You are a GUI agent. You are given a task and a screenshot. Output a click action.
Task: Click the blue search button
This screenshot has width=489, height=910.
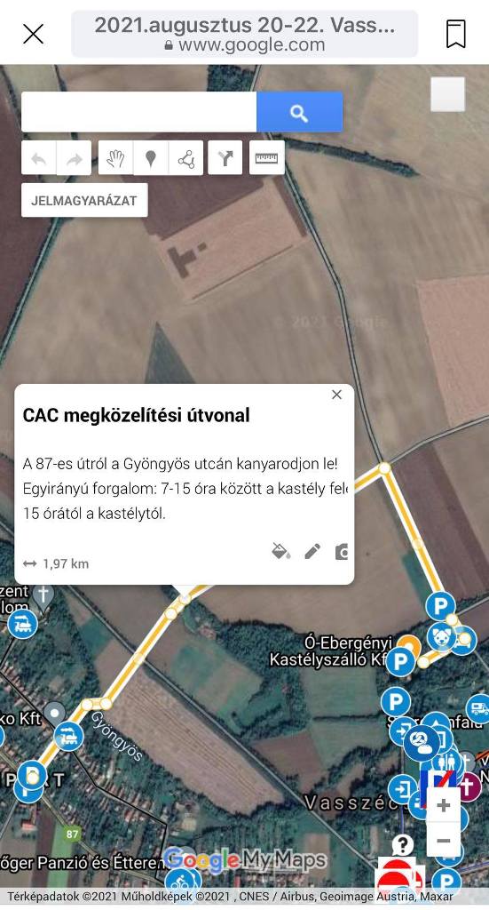(300, 112)
